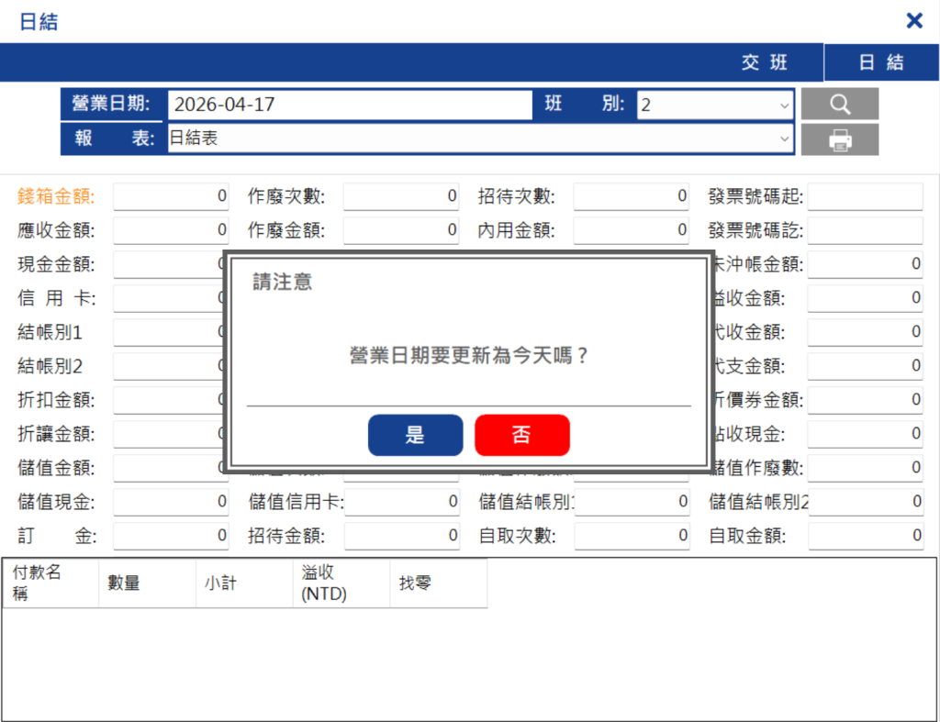Click the 自取金額 field
This screenshot has height=722, width=940.
tap(866, 536)
